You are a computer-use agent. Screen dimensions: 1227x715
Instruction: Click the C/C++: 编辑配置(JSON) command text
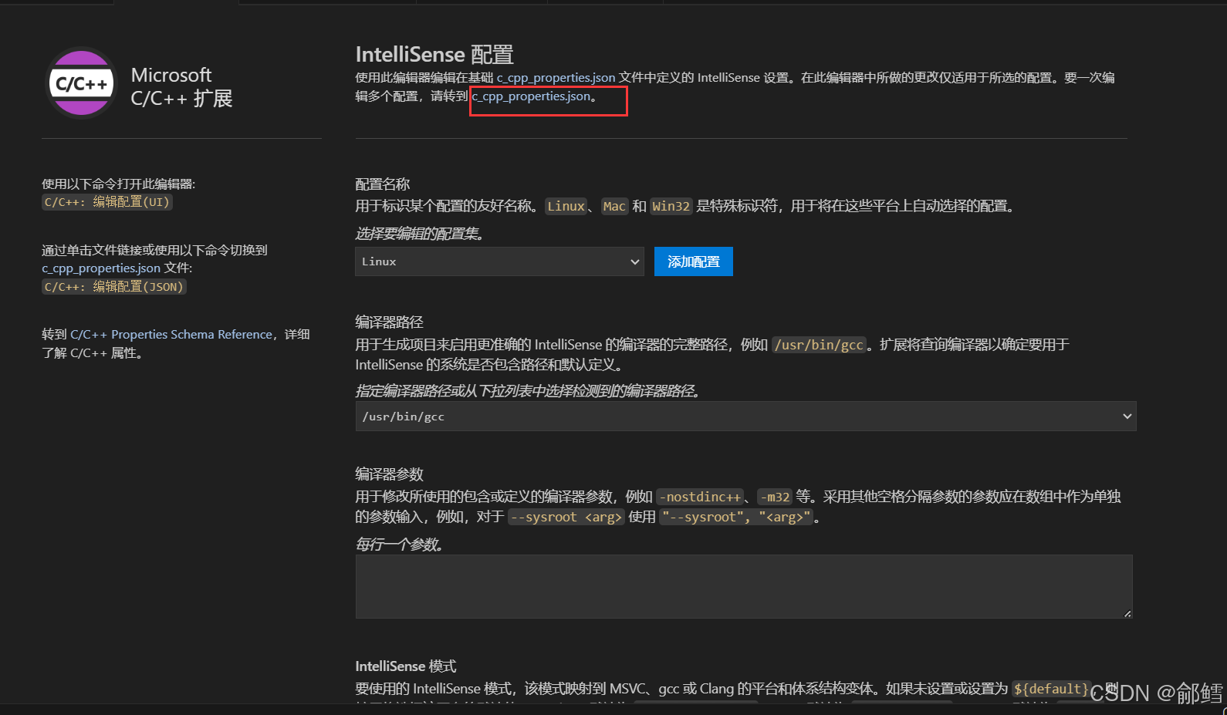(x=114, y=287)
